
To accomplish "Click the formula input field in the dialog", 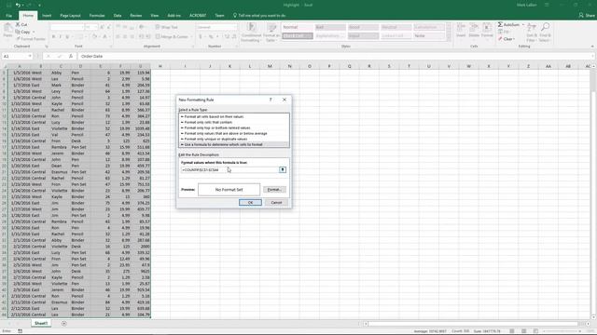I will coord(230,169).
